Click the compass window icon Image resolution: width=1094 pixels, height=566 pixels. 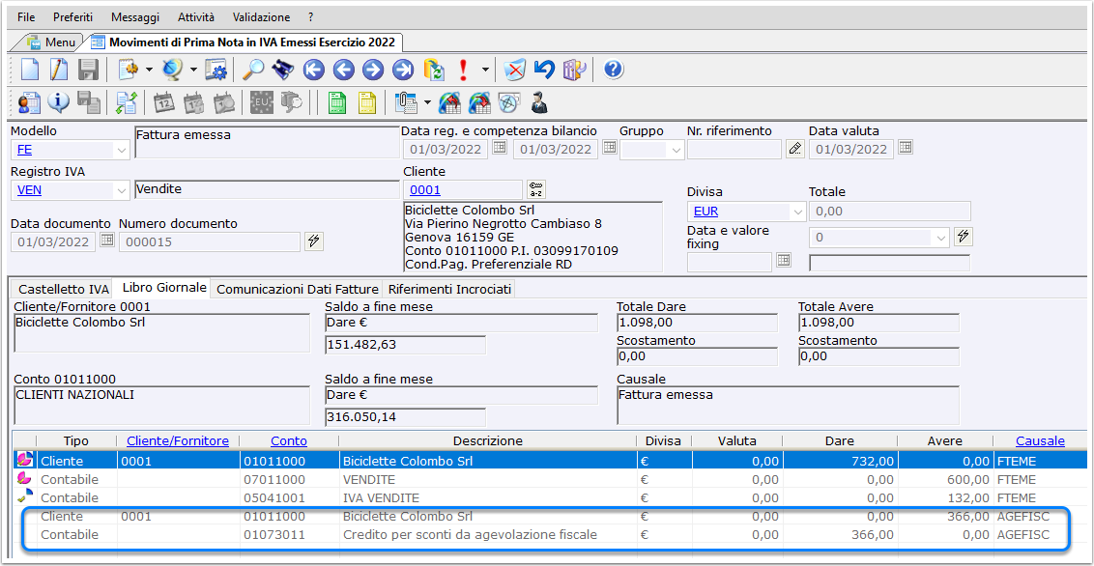509,103
